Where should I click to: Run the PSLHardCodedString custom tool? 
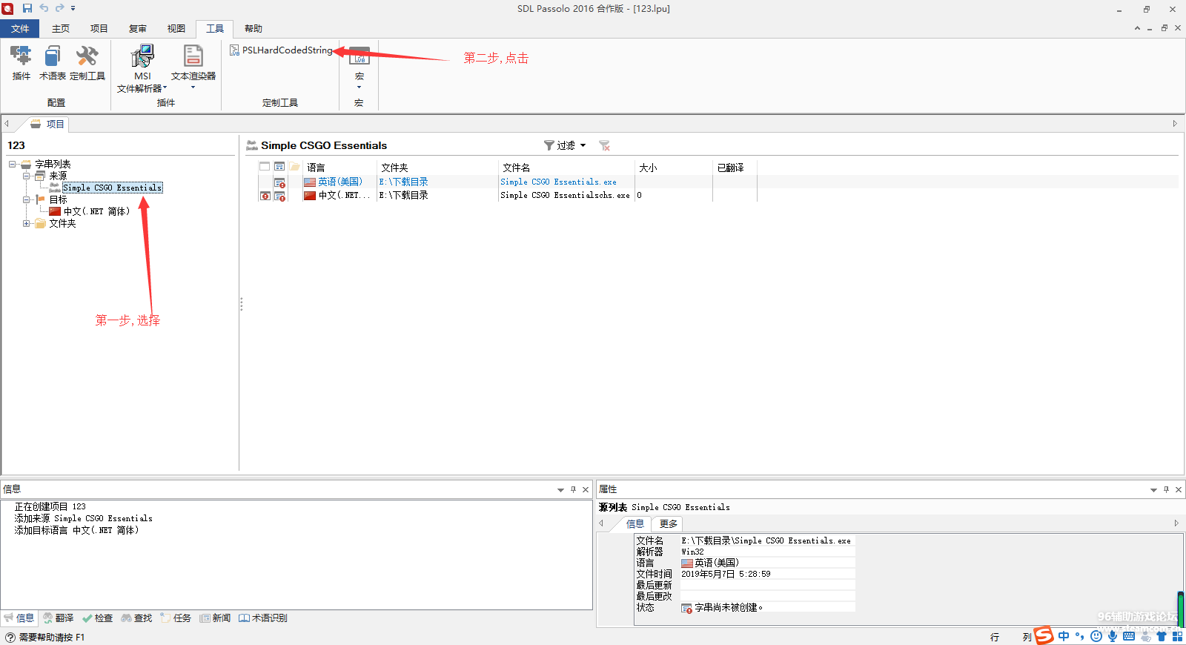[282, 50]
